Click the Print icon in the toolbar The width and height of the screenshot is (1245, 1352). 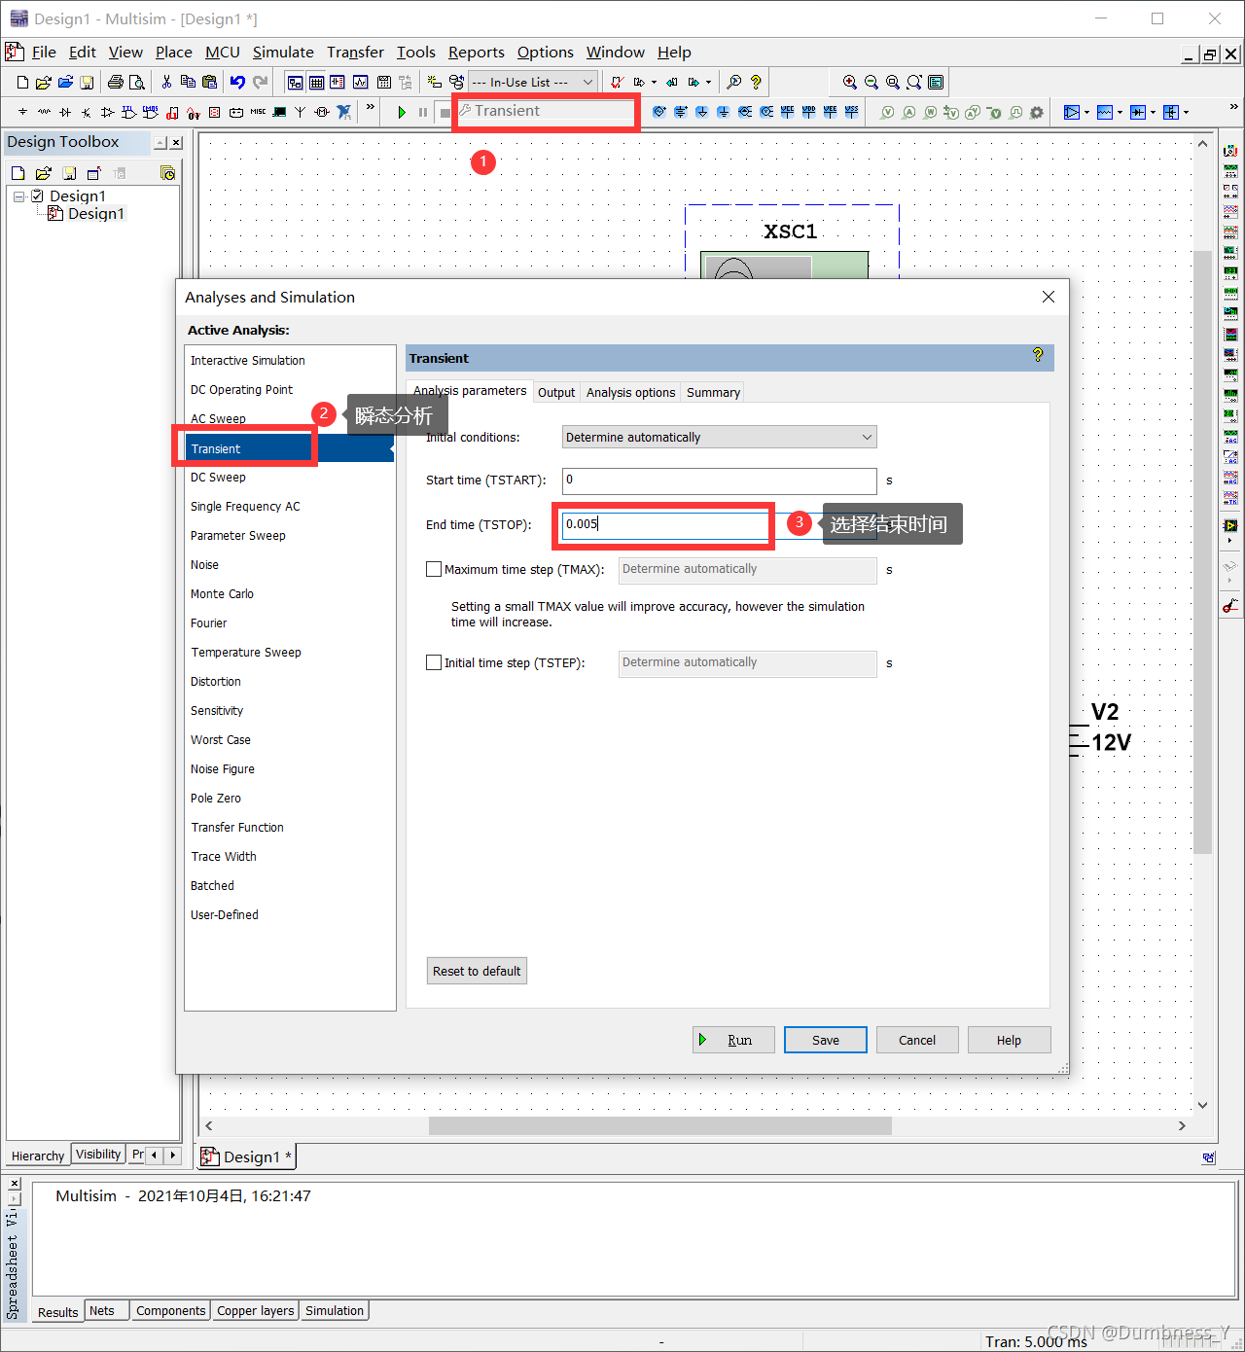click(115, 83)
